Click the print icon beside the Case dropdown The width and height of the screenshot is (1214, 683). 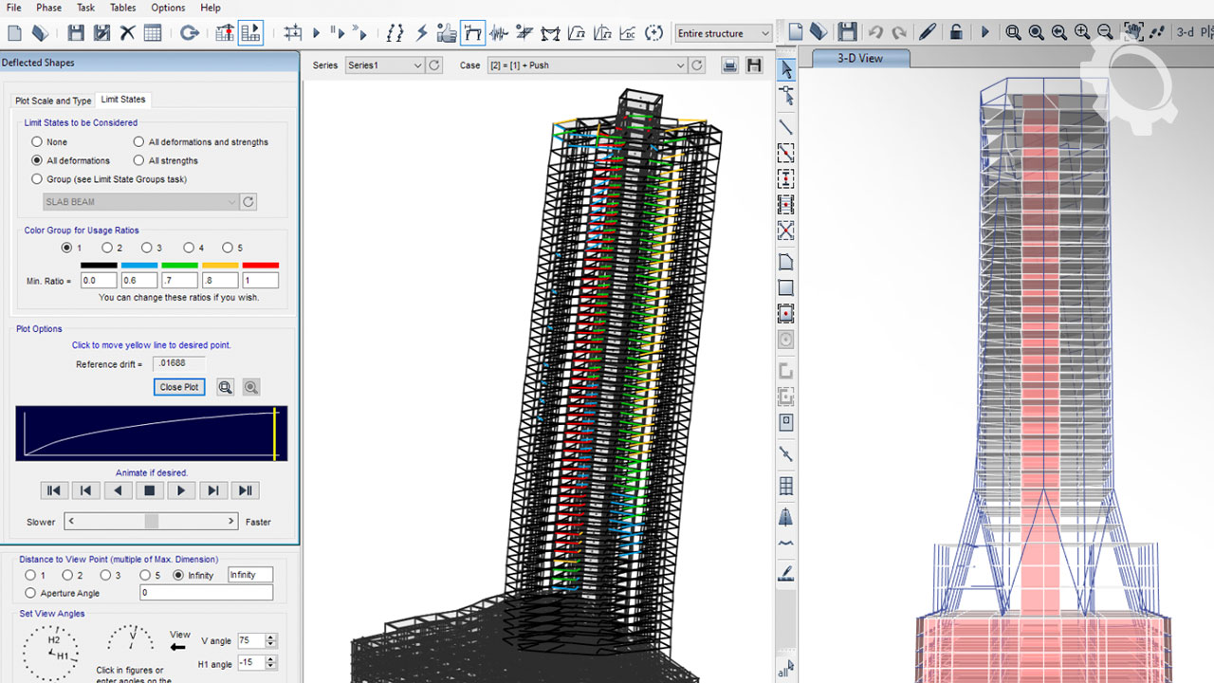pos(729,65)
